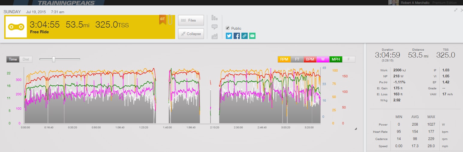Screen dimensions: 463x152
Task: Open the Files button
Action: [x=191, y=20]
